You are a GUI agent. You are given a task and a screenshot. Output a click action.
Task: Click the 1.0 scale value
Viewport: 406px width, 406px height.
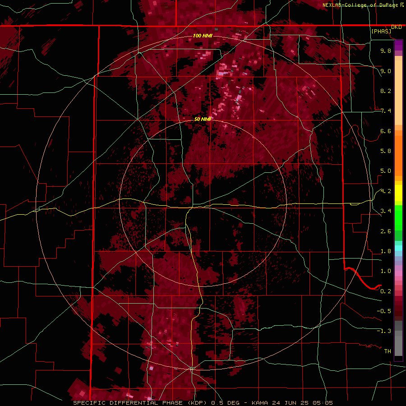[x=386, y=271]
